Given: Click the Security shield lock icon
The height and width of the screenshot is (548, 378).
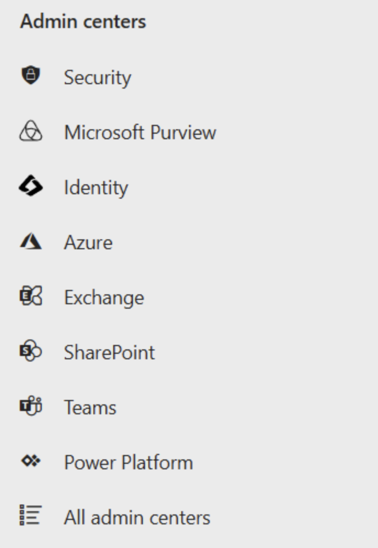Looking at the screenshot, I should [x=31, y=75].
